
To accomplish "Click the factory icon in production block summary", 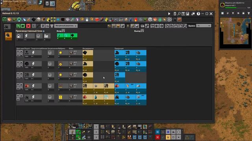I will [46, 36].
